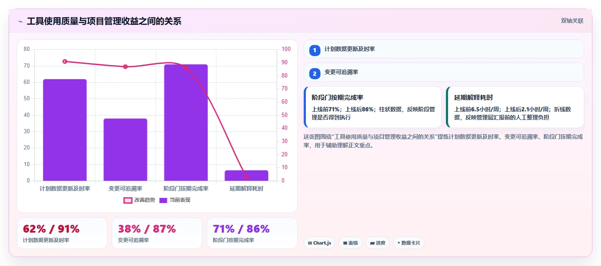Viewport: 601px width, 266px height.
Task: Click the blue number 2 badge
Action: (314, 74)
